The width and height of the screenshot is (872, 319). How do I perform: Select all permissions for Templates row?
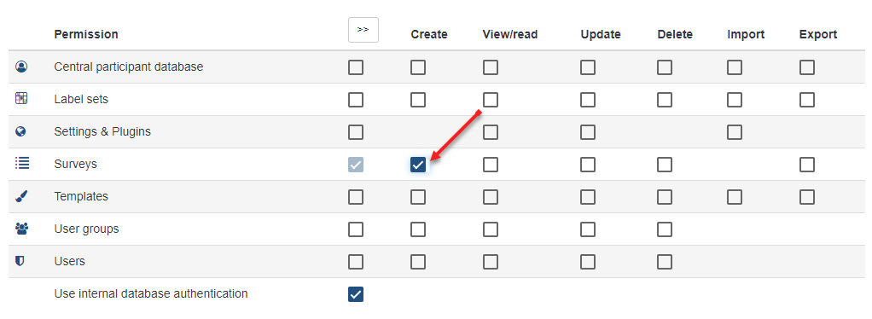pos(356,197)
